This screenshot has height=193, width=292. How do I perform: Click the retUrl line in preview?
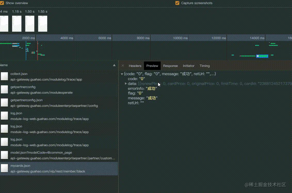pyautogui.click(x=136, y=103)
